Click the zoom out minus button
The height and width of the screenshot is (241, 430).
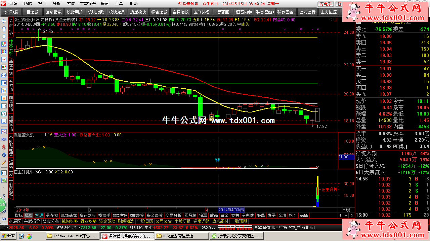click(x=346, y=216)
